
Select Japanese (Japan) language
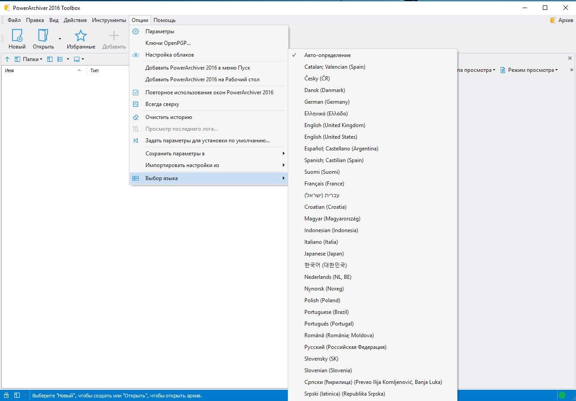tap(373, 254)
